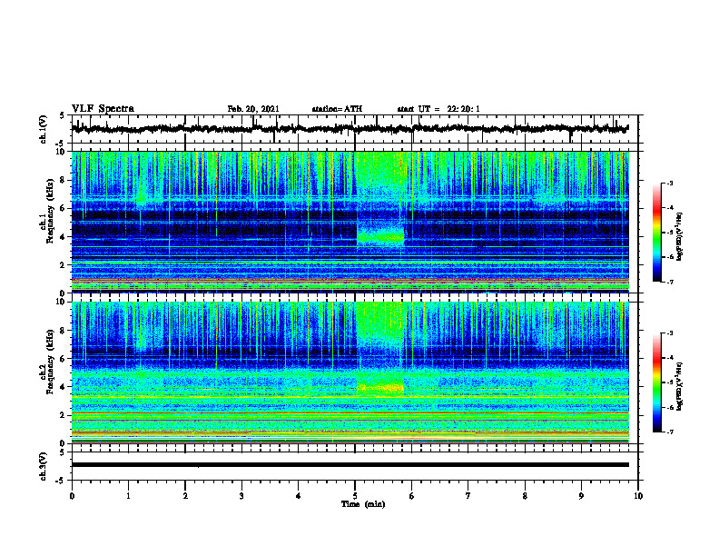Click the ch.1 spectrogram color scale bar
This screenshot has width=719, height=556.
[657, 233]
